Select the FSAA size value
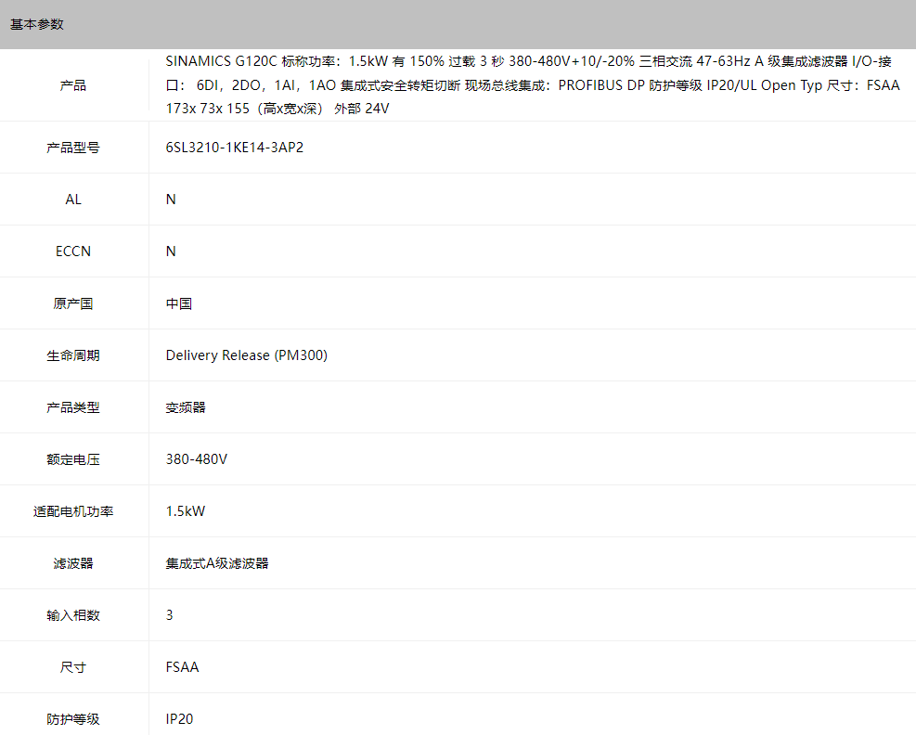 coord(182,667)
